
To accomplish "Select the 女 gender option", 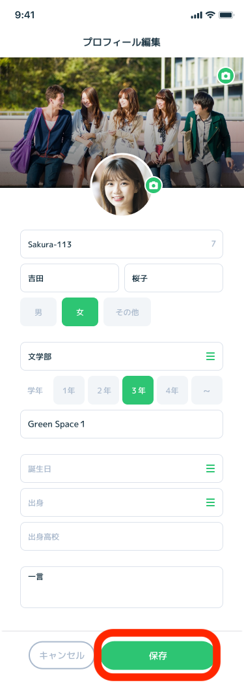I will click(x=80, y=312).
